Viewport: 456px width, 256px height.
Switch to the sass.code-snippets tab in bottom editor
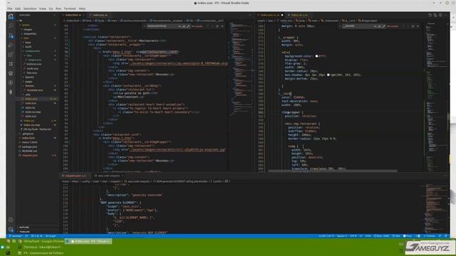(108, 176)
